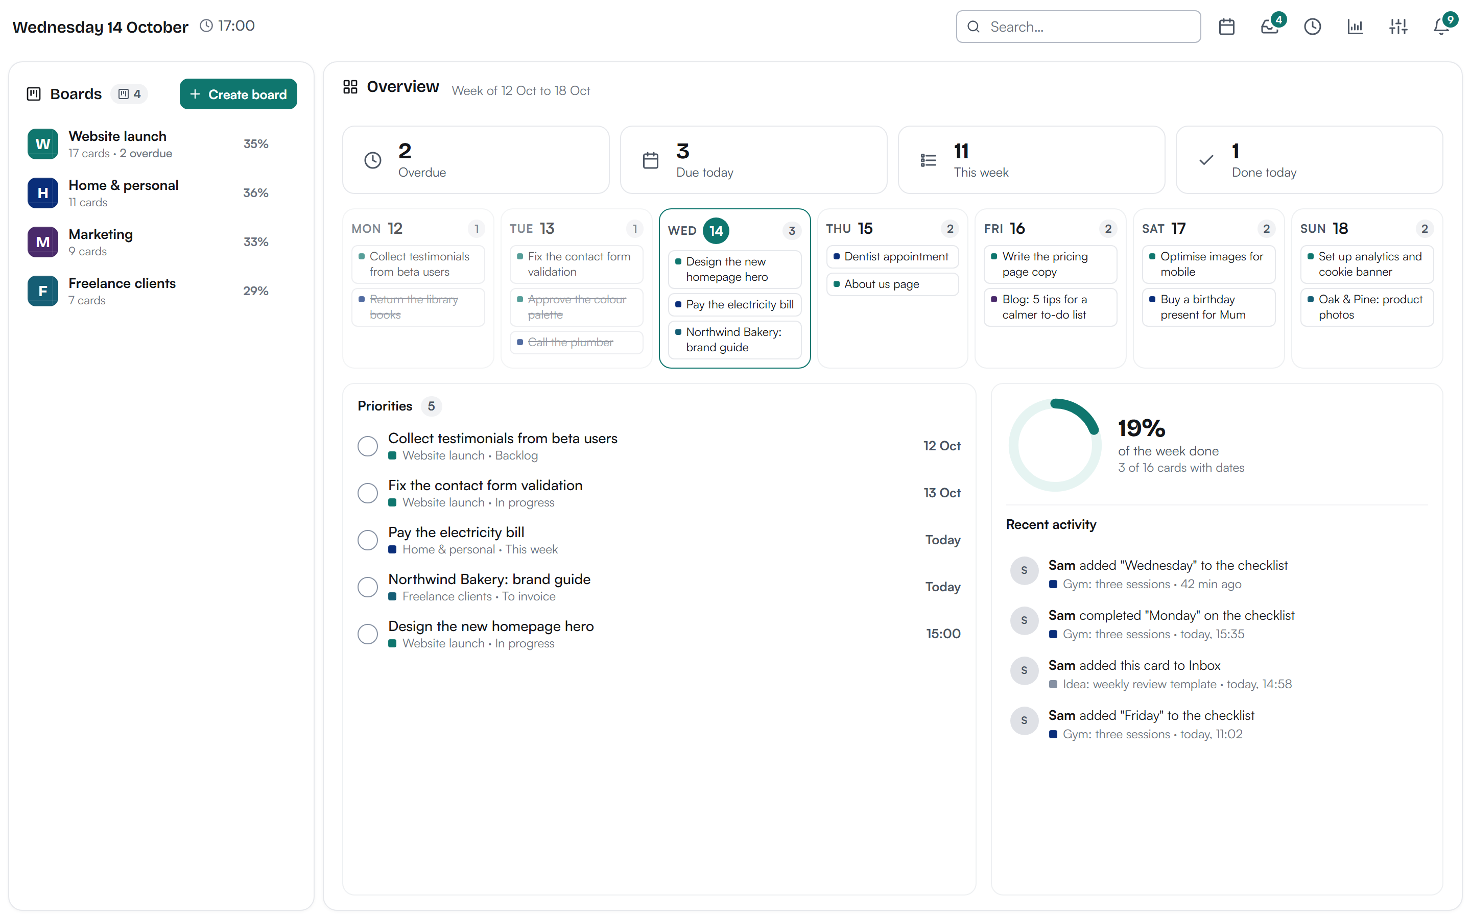Image resolution: width=1471 pixels, height=919 pixels.
Task: Click the Create board button
Action: tap(239, 94)
